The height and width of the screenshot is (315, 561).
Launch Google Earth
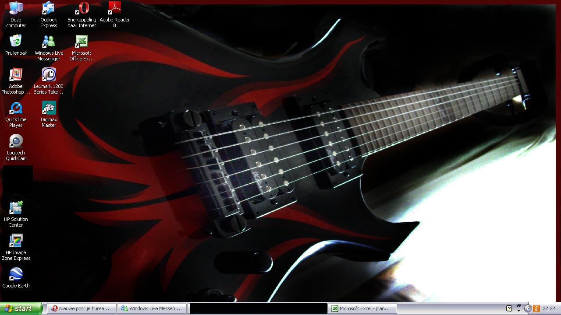pos(16,274)
